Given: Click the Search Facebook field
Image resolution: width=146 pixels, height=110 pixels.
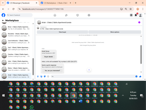Looking at the screenshot, I should 20,15.
